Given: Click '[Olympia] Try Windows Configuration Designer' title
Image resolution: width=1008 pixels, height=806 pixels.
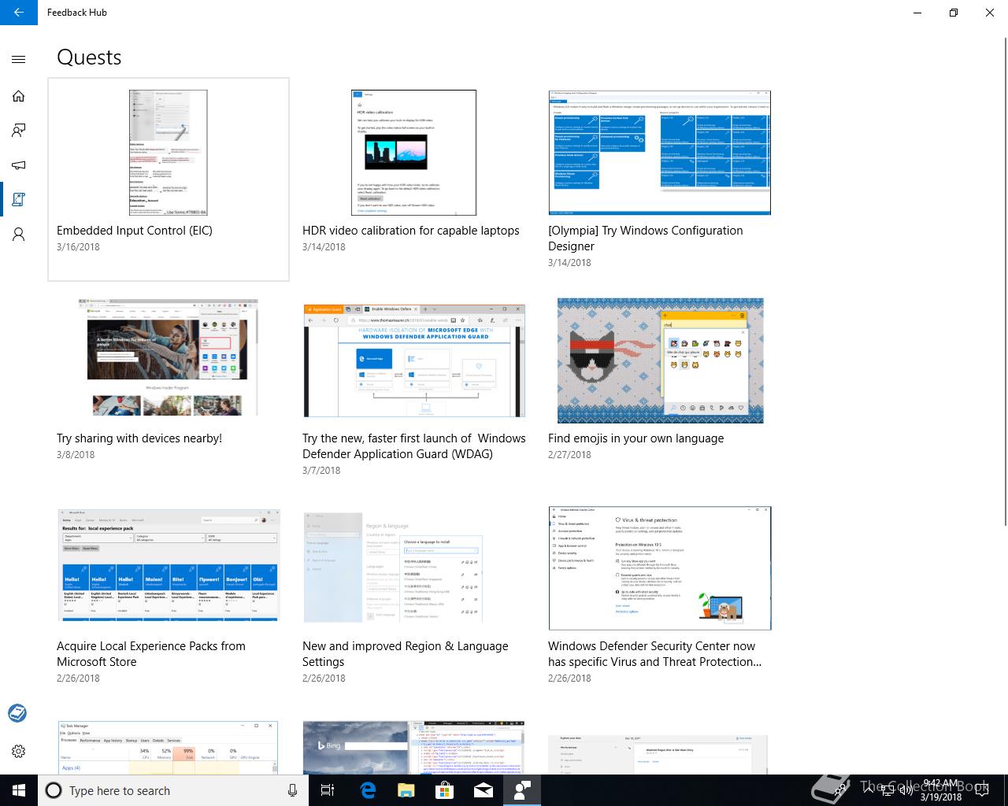Looking at the screenshot, I should 646,238.
